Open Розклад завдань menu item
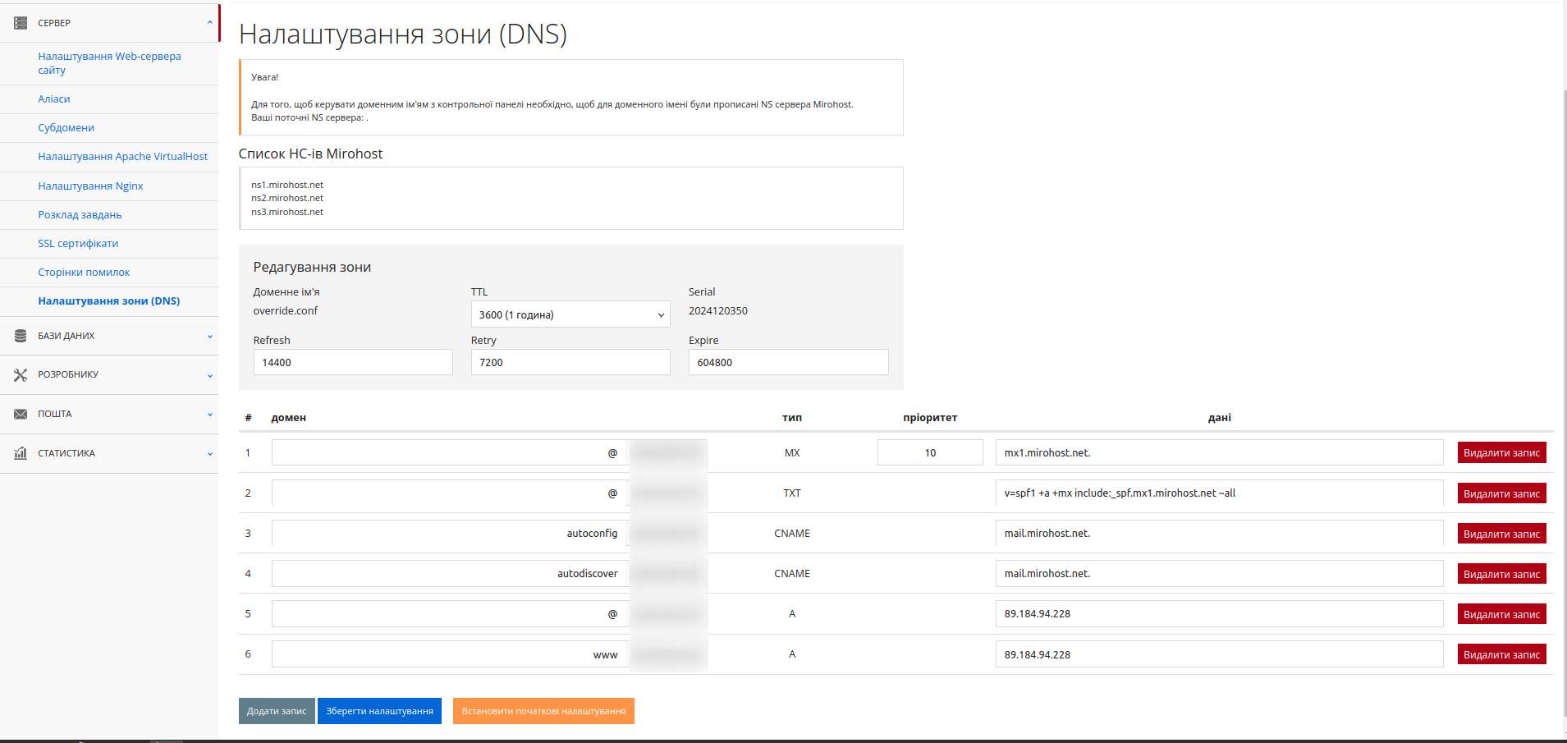Screen dimensions: 1567x743 point(80,215)
